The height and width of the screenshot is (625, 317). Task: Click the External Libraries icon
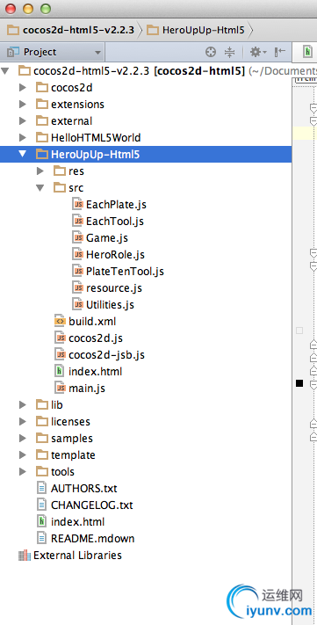point(25,556)
